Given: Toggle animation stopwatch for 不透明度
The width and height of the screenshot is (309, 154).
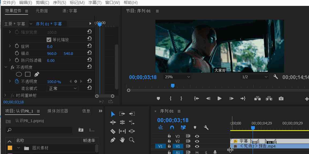Looking at the screenshot, I should [17, 81].
